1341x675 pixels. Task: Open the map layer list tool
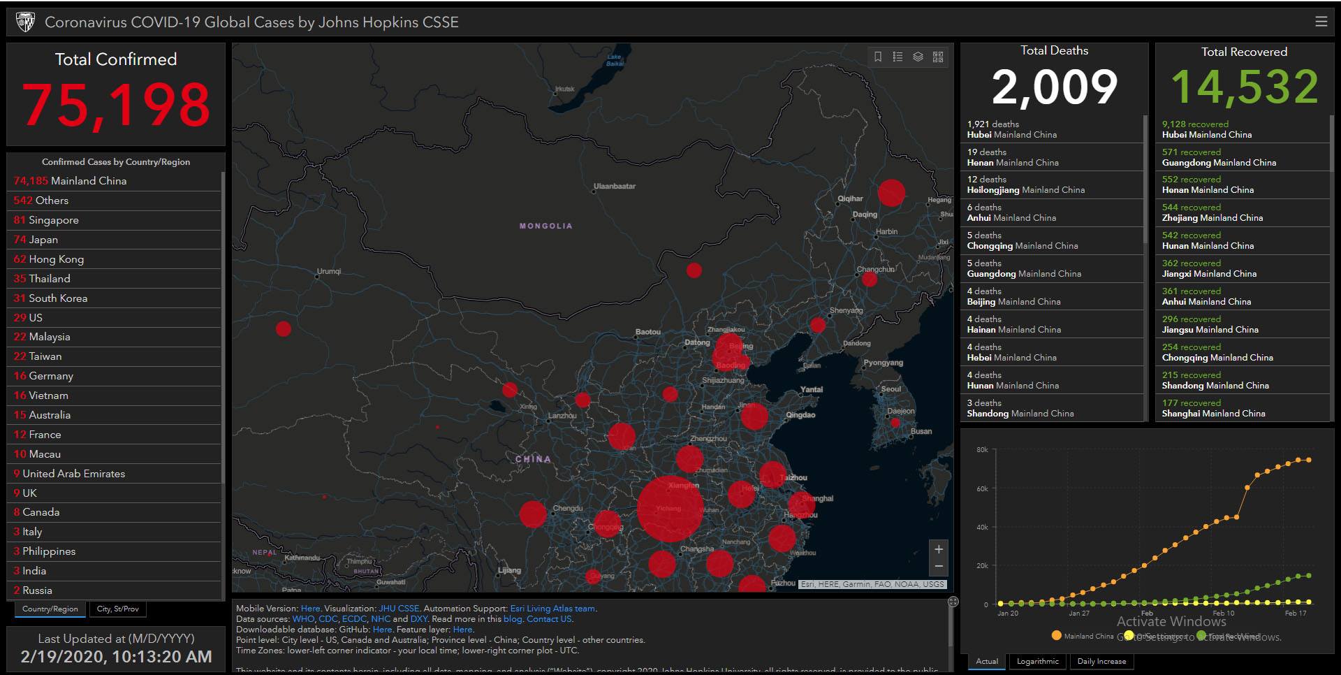[918, 57]
